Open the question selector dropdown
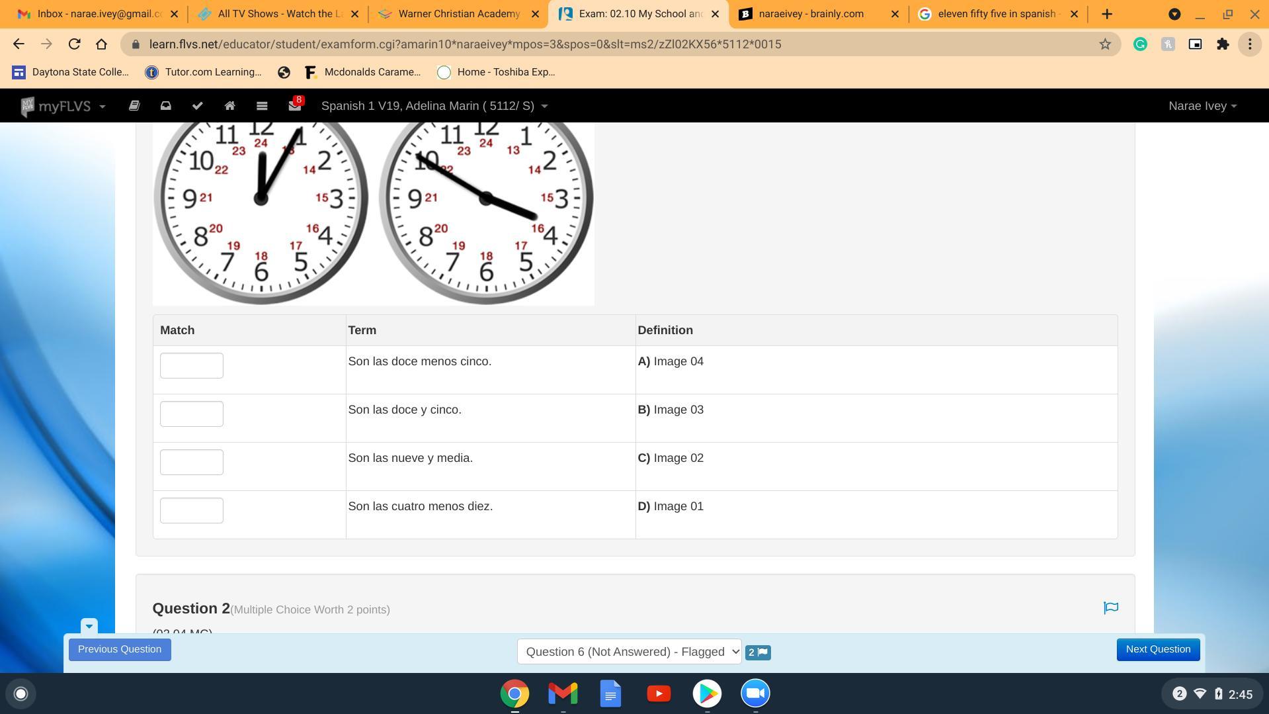The image size is (1269, 714). pos(629,652)
